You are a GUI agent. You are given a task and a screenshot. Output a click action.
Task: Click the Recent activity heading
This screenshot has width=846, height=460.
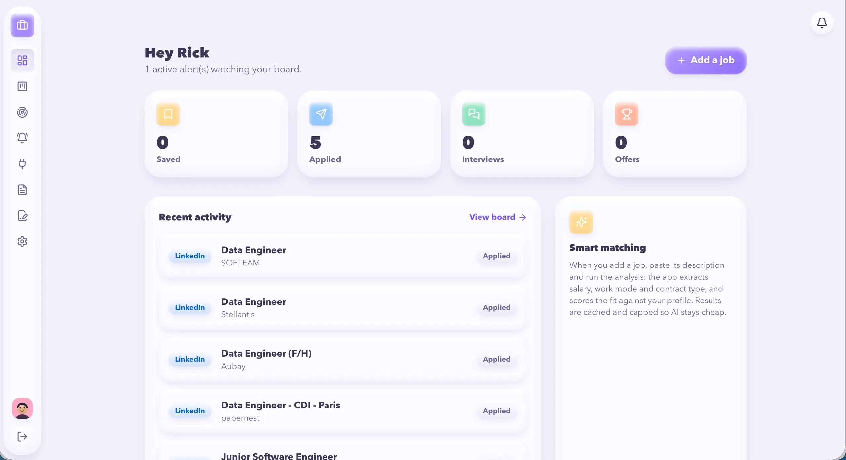195,217
